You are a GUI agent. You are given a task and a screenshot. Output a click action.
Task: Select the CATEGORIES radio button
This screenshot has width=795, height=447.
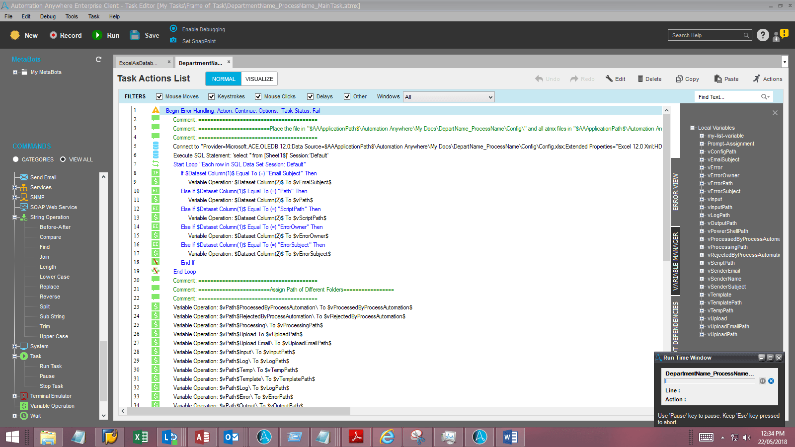(x=16, y=159)
